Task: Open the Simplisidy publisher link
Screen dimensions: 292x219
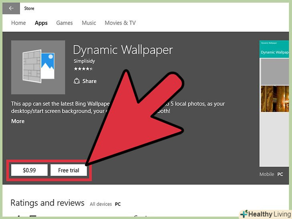Action: 84,61
